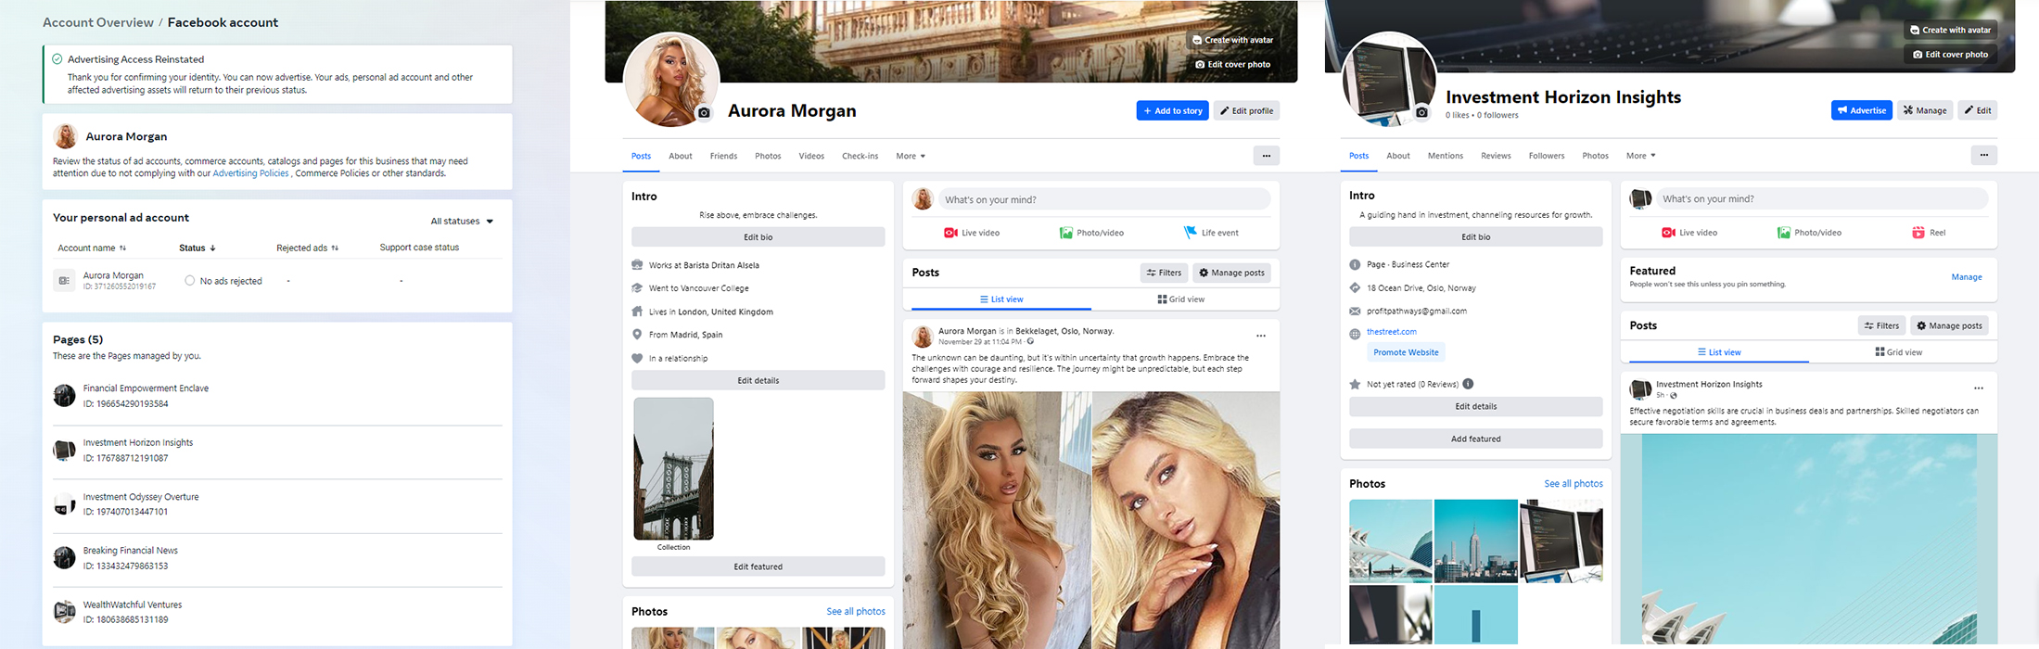This screenshot has width=2039, height=649.
Task: Sort by Rejected ads column
Action: pos(307,248)
